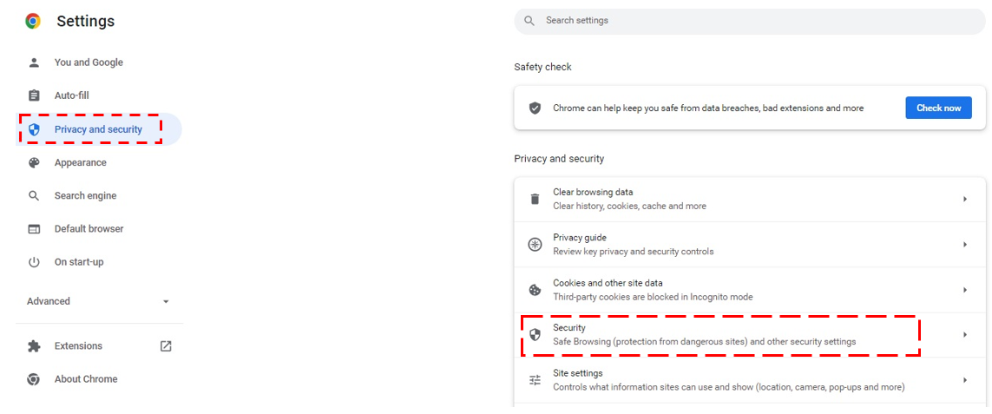This screenshot has height=414, width=992.
Task: Click the magnifier icon beside Search engine
Action: 34,195
